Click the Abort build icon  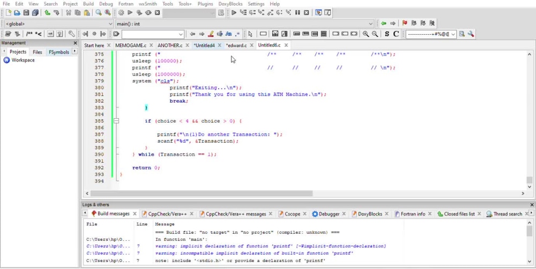click(157, 13)
